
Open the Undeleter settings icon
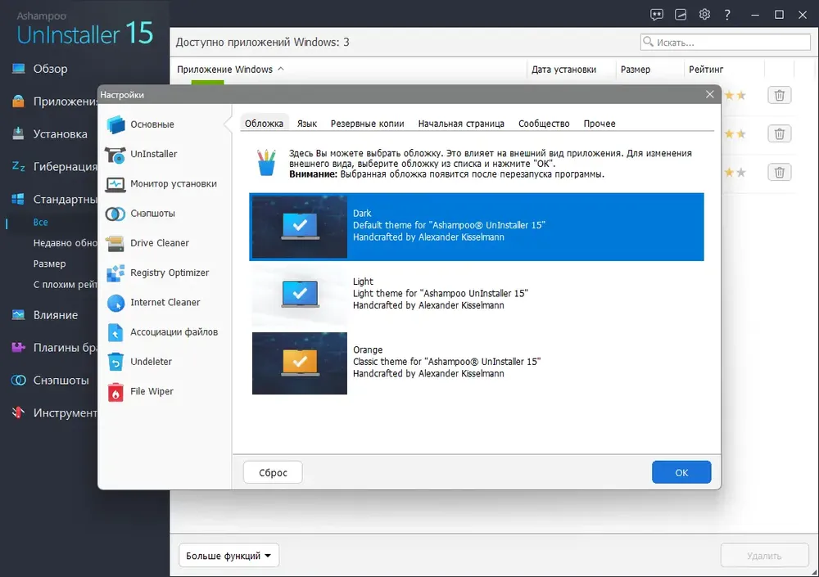point(115,362)
